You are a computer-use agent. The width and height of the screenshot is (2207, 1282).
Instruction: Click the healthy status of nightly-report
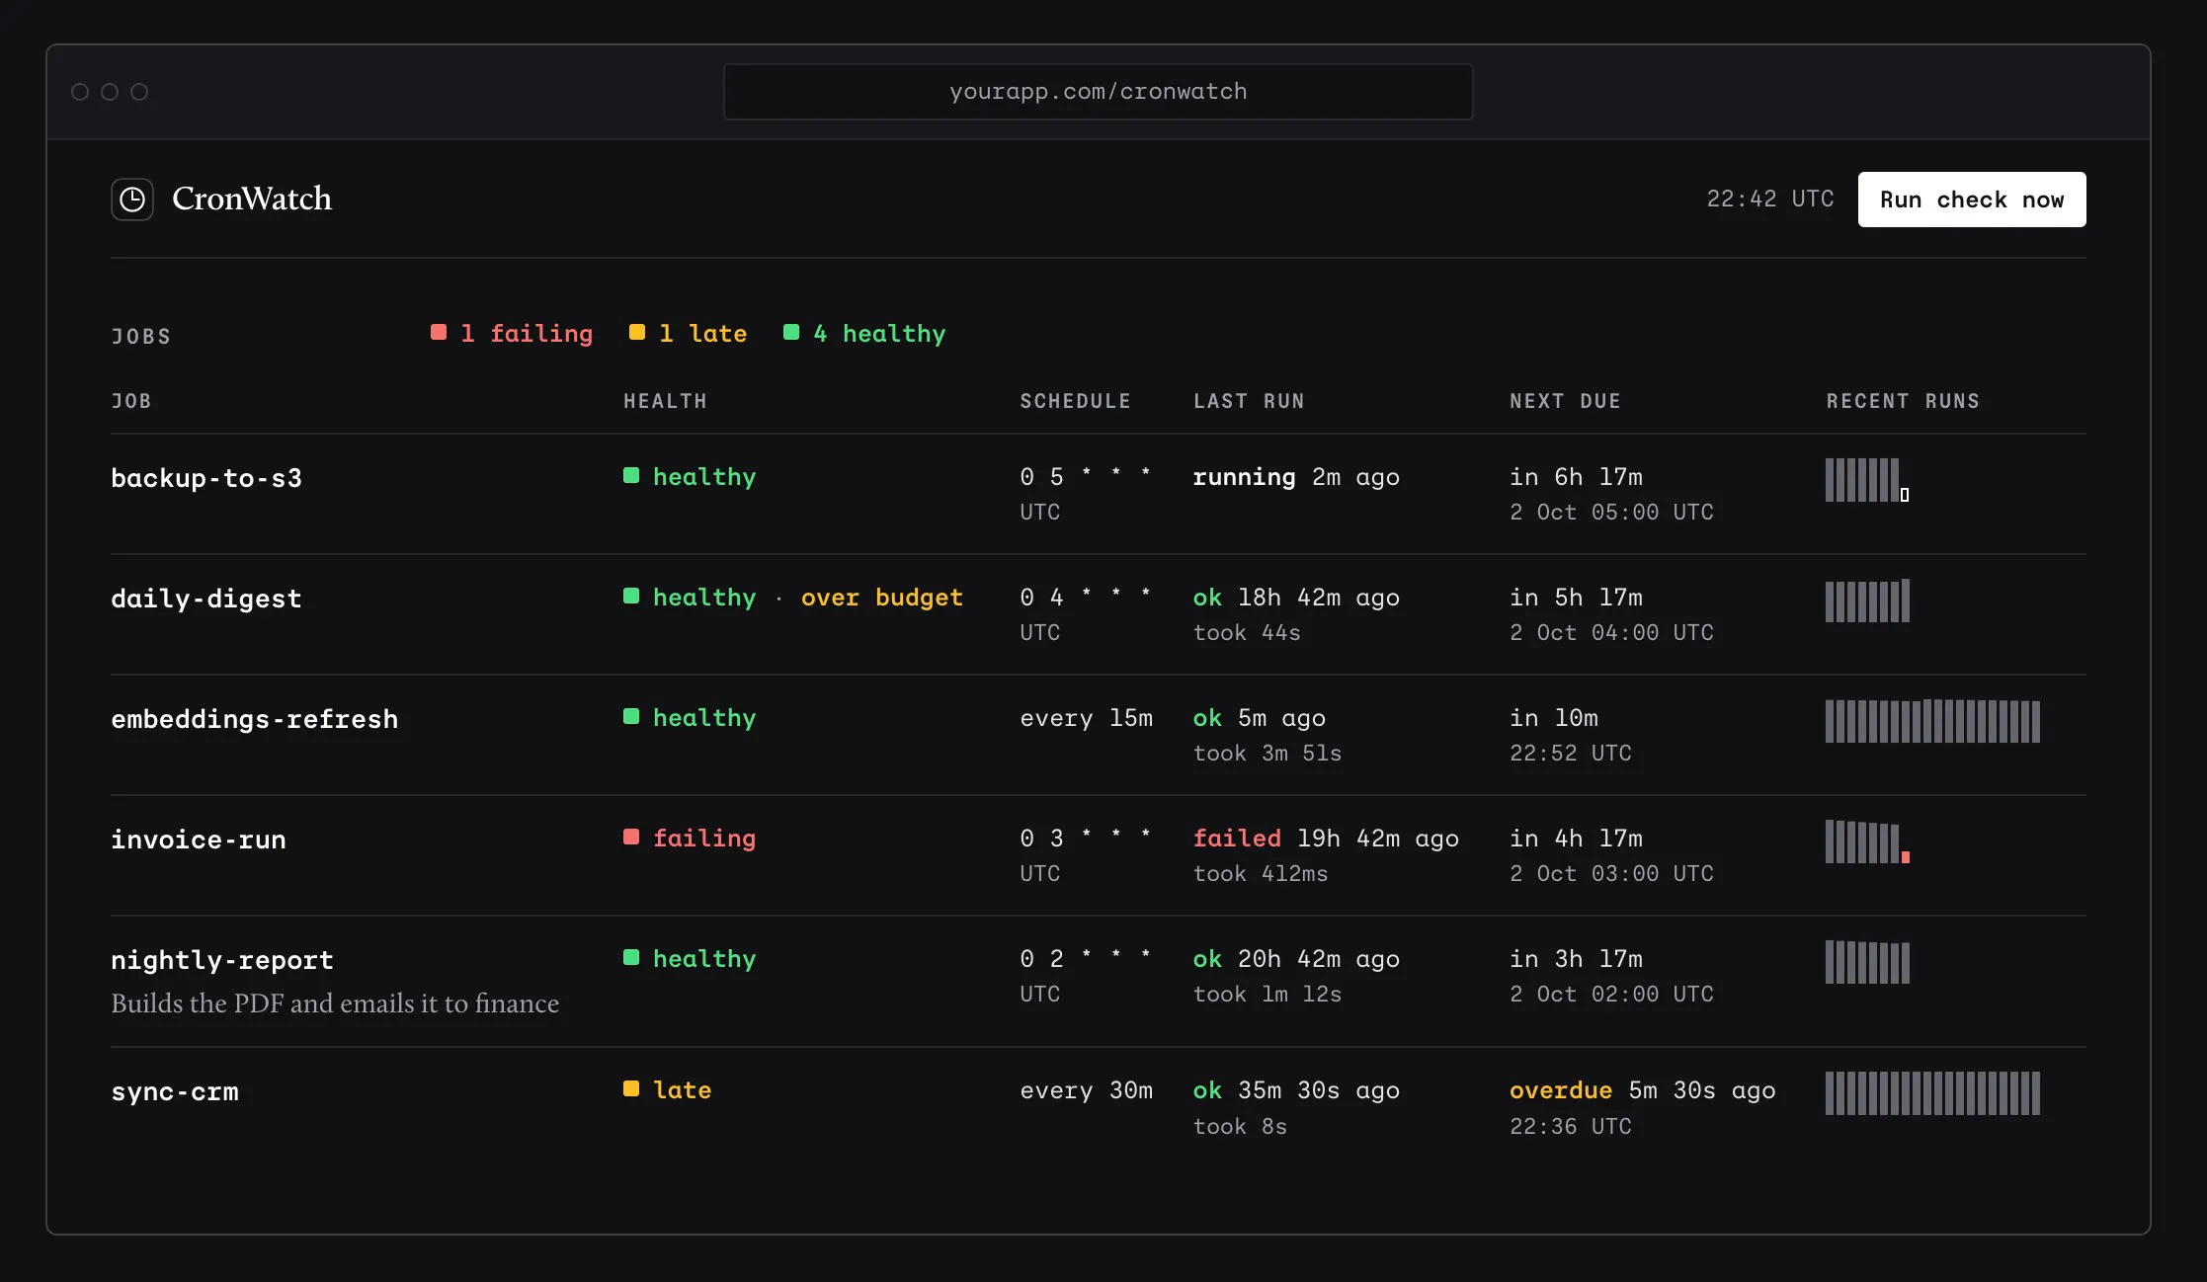click(x=690, y=959)
